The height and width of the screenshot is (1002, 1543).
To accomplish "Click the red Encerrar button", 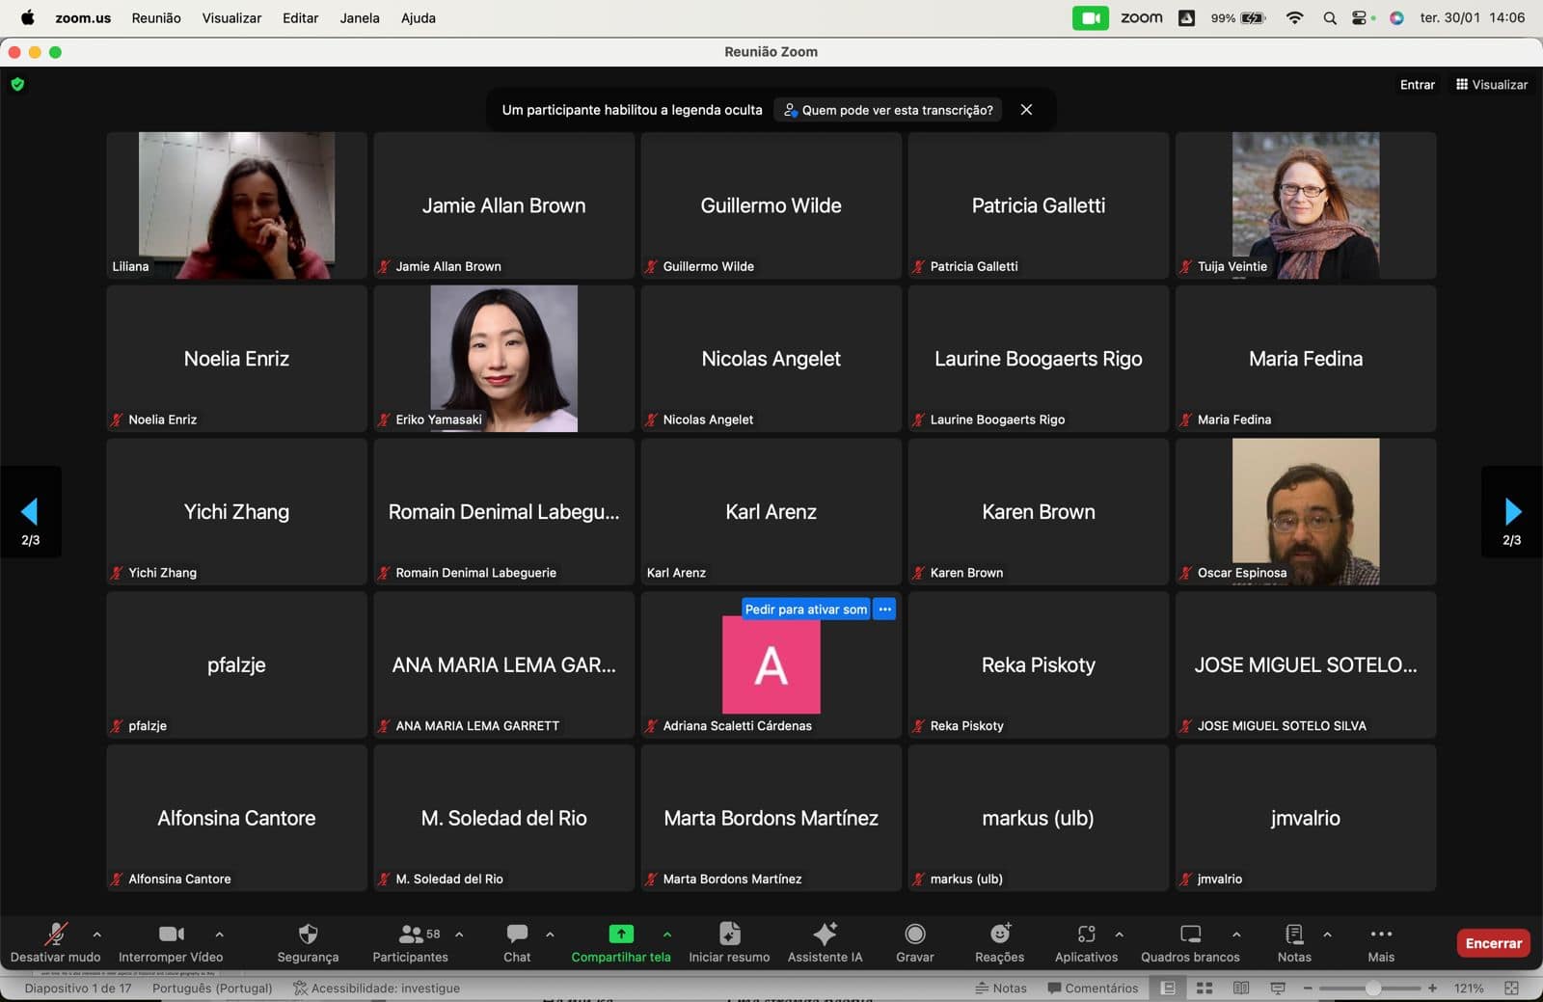I will click(1492, 943).
